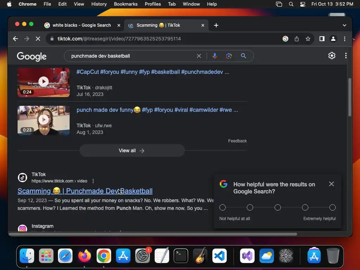Select middle helpfulness rating radio
The width and height of the screenshot is (360, 270).
[278, 207]
